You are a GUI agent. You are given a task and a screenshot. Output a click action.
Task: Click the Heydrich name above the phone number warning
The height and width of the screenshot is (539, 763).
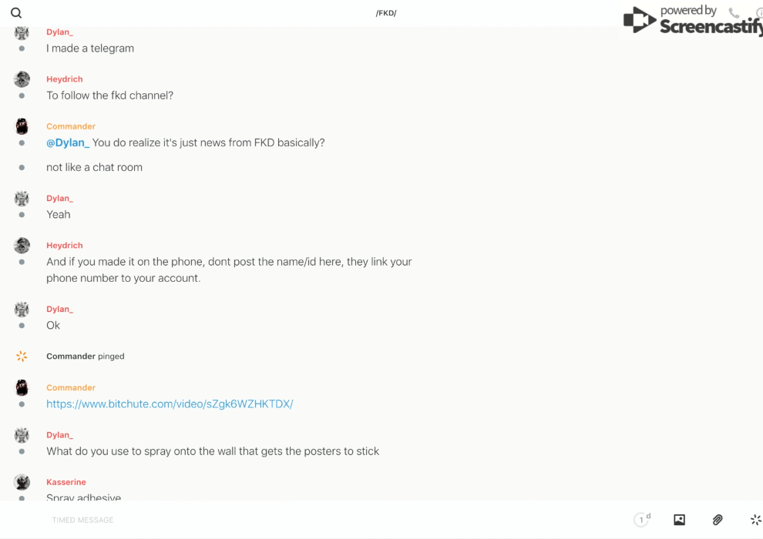65,246
